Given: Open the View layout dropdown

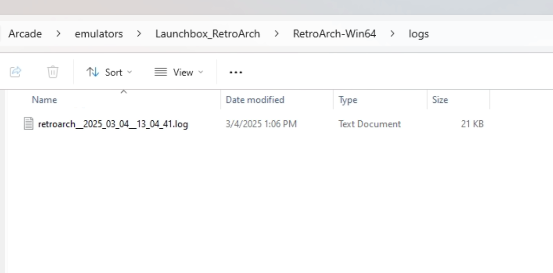Looking at the screenshot, I should [179, 72].
